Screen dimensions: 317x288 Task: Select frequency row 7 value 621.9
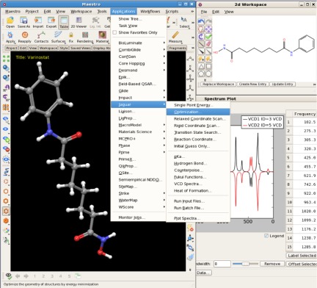point(305,176)
